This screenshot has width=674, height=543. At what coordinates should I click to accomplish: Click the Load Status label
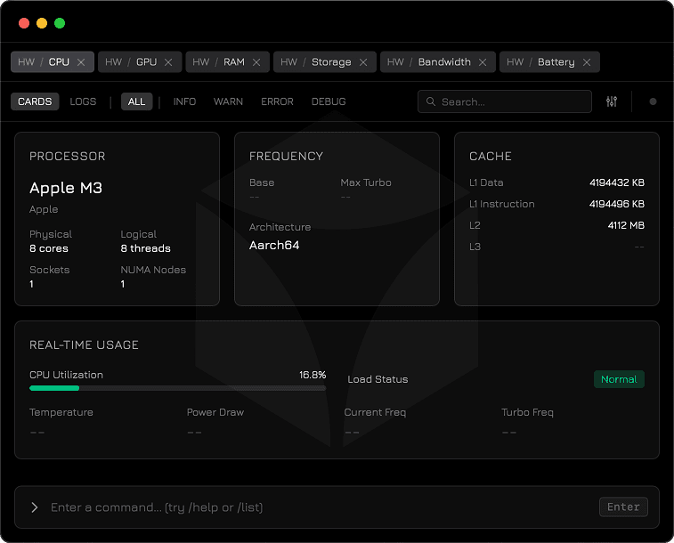coord(378,379)
